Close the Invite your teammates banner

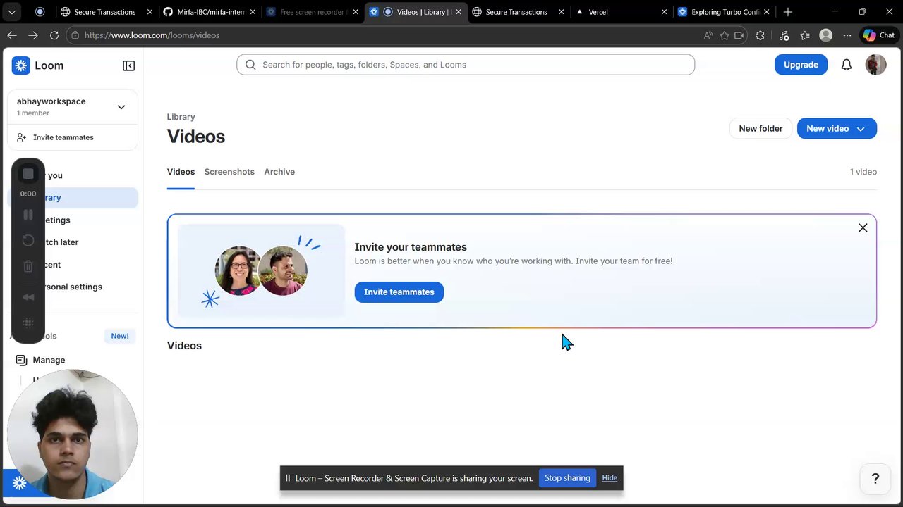(863, 227)
